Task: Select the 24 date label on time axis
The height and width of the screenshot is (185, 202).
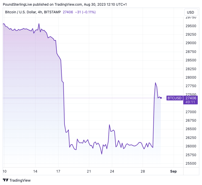Action: click(x=112, y=171)
